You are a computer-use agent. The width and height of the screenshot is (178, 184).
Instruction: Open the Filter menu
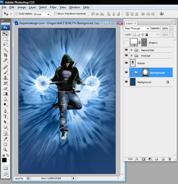[53, 7]
